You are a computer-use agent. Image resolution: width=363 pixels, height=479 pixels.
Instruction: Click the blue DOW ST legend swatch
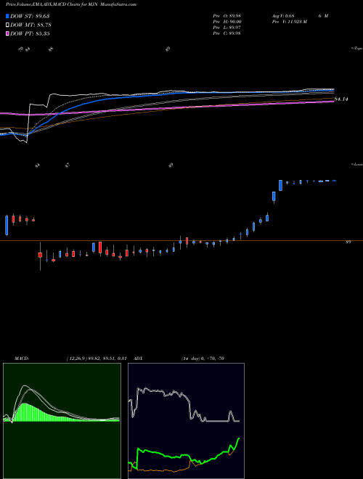tap(7, 16)
